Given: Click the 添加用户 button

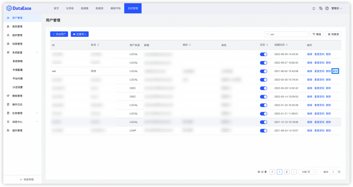Looking at the screenshot, I should click(59, 34).
